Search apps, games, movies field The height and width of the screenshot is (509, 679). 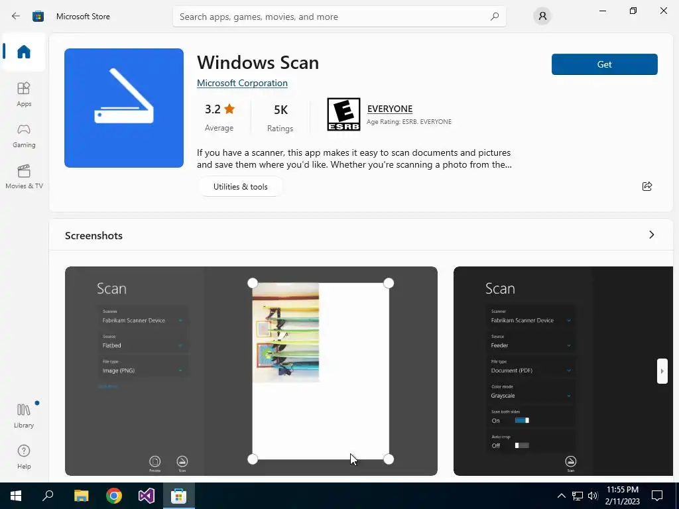(339, 17)
